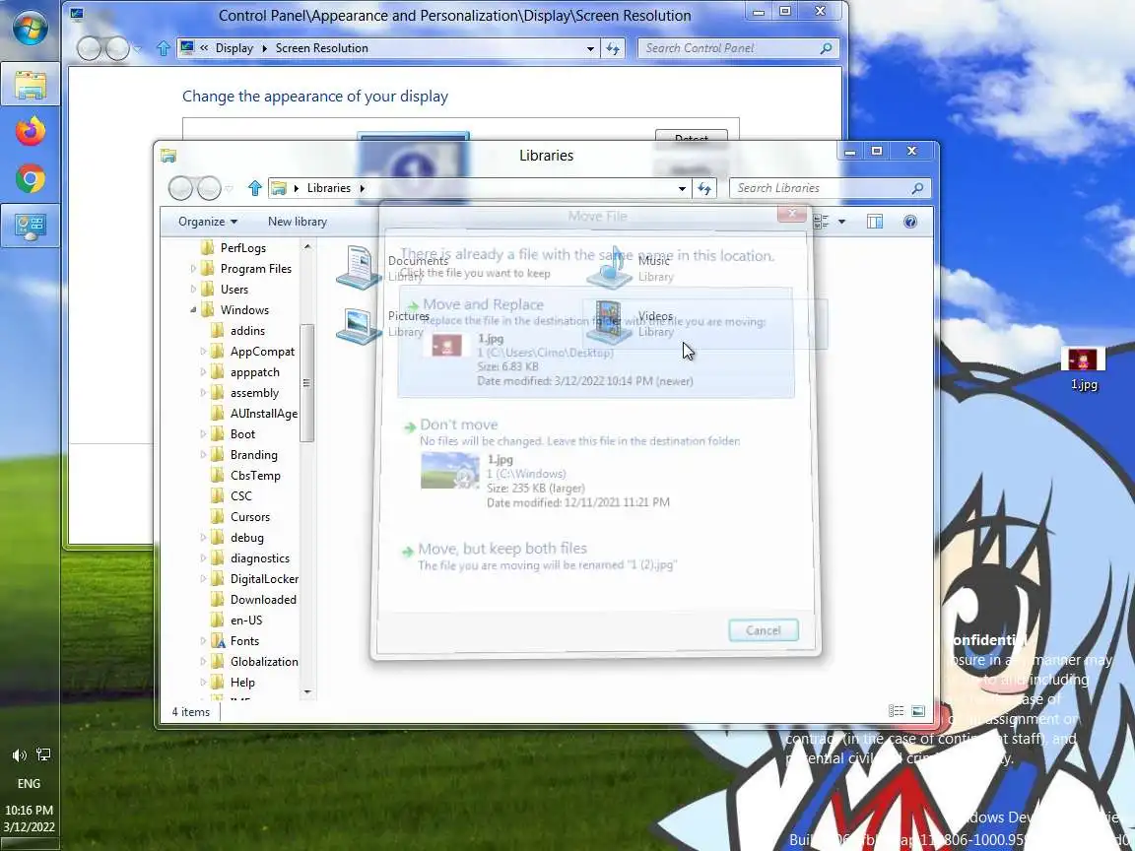1135x851 pixels.
Task: Select the assembly folder
Action: click(x=254, y=393)
